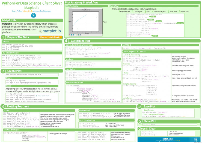This screenshot has height=143, width=202.
Task: Click the 'import numpy as np' code line
Action: point(13,44)
